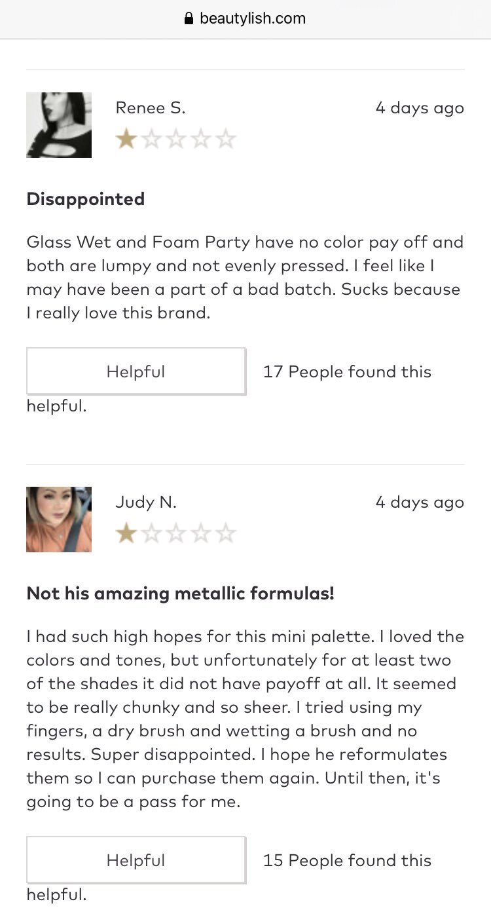
Task: Click the 15 People found this helpful text
Action: (229, 877)
